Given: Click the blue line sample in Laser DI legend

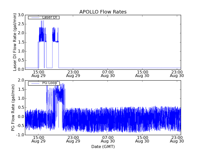Looking at the screenshot, I should point(35,17).
